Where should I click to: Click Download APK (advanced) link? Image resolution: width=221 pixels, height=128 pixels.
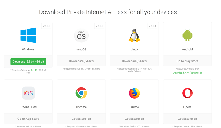click(187, 73)
